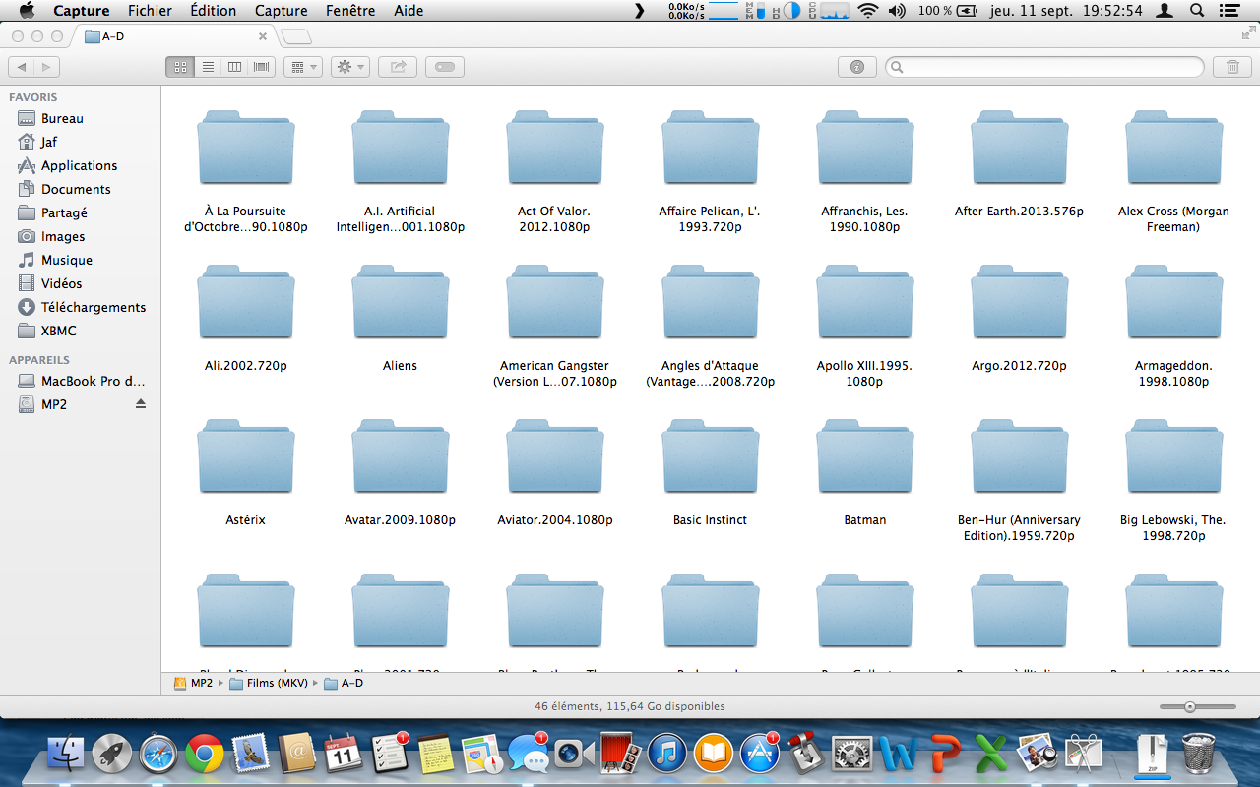The width and height of the screenshot is (1260, 787).
Task: Open Notification Center in menu bar
Action: pyautogui.click(x=1231, y=11)
